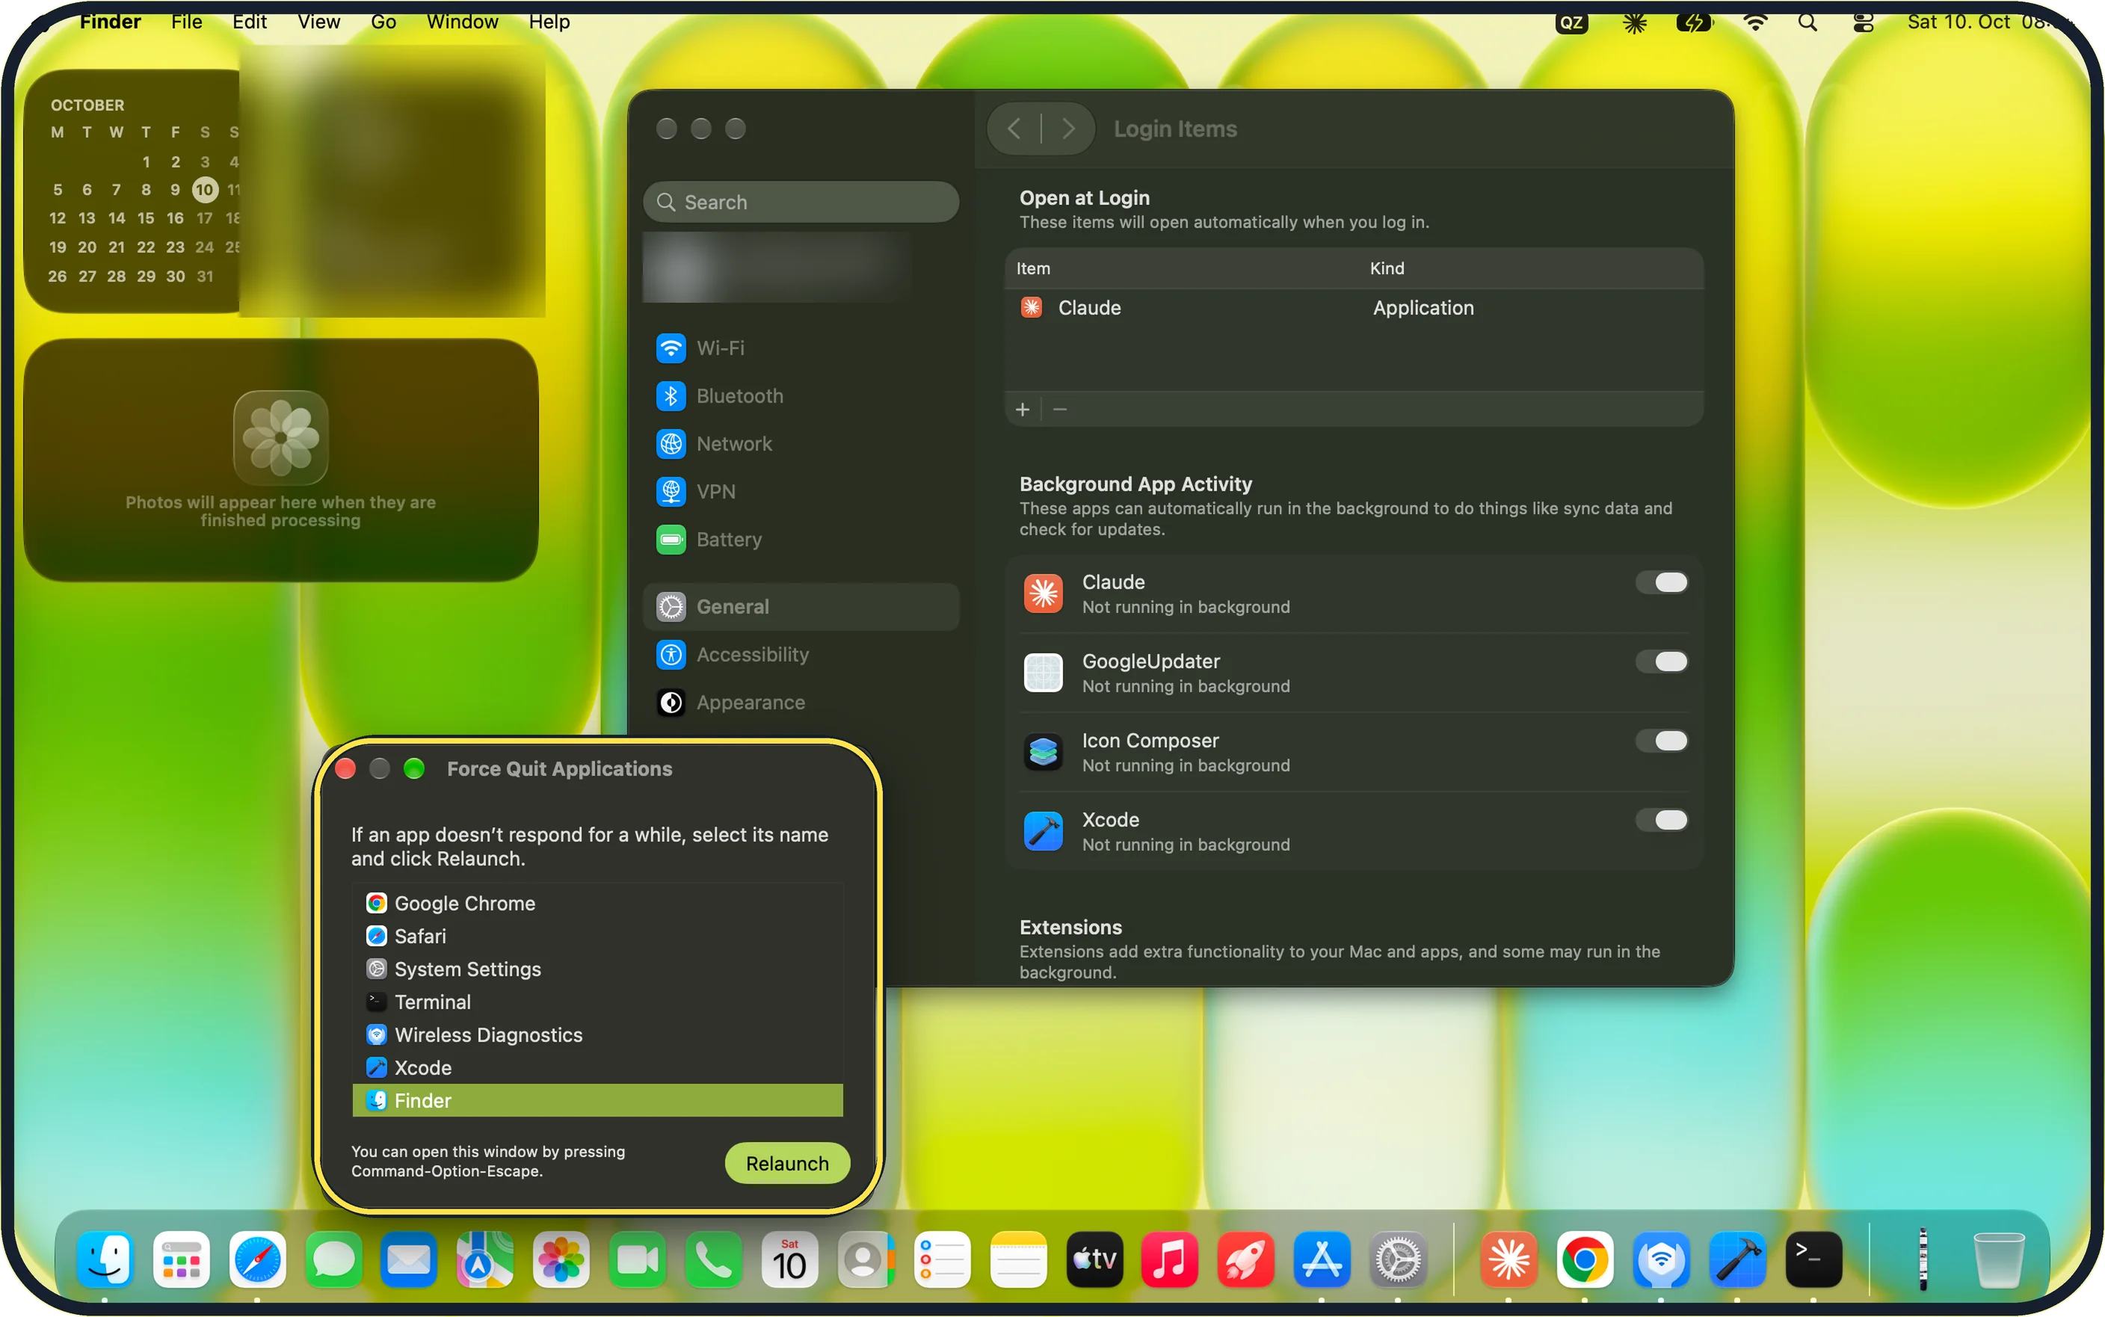
Task: Select Battery in Settings sidebar
Action: [801, 540]
